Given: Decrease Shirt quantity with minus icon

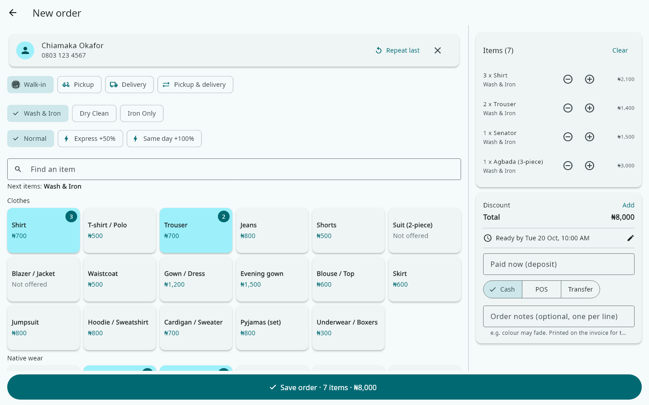Looking at the screenshot, I should [568, 79].
